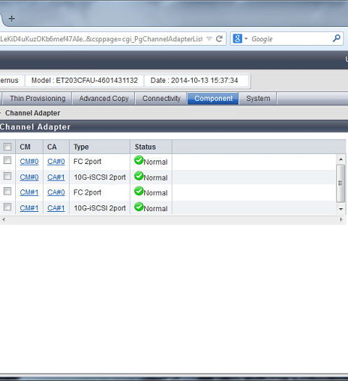Click the Date 2014-10-13 15:37:34 text
Viewport: 348px width, 381px height.
pyautogui.click(x=194, y=81)
